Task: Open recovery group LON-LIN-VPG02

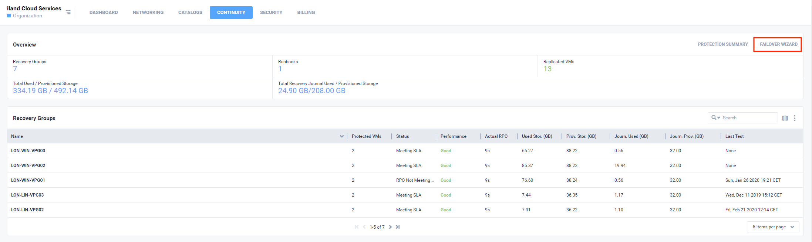Action: click(x=27, y=210)
